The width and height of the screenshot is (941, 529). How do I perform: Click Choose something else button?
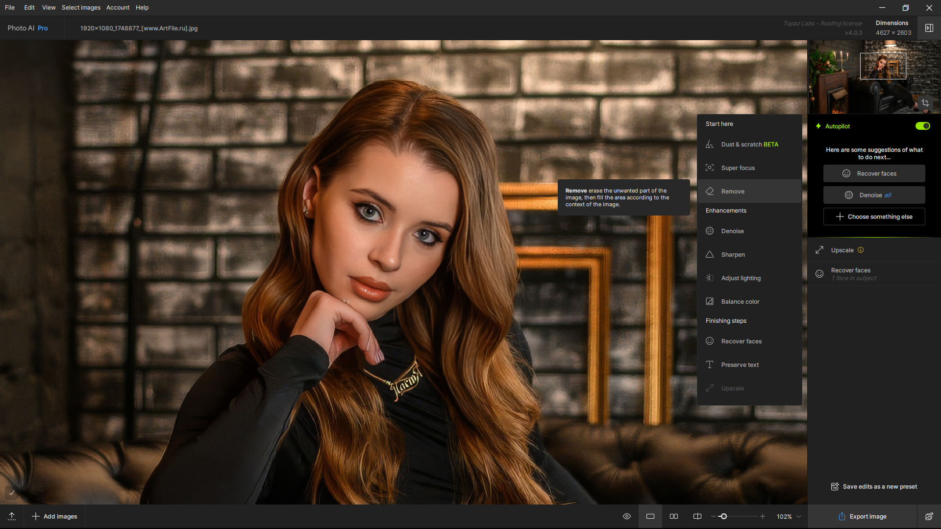coord(874,216)
